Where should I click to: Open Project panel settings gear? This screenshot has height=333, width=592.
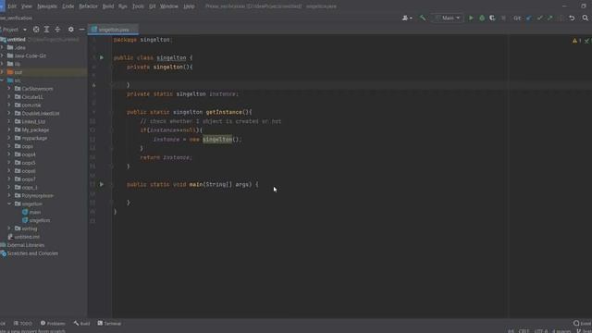[x=70, y=29]
